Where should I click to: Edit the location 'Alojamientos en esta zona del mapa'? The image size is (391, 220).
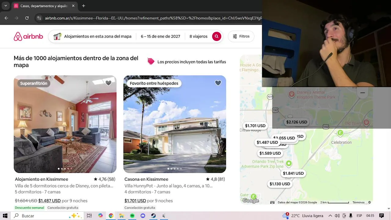tap(98, 36)
